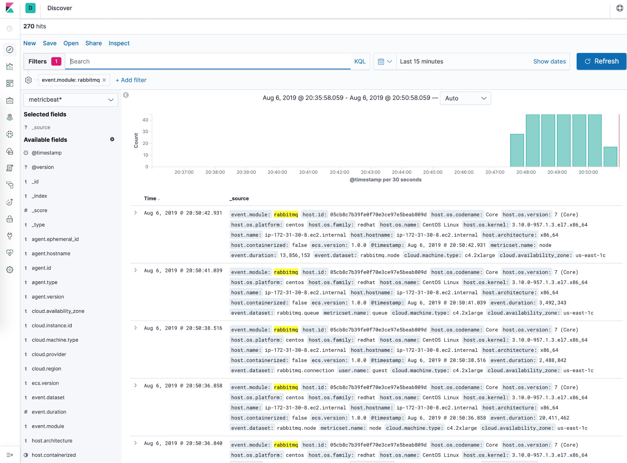Open Machine Learning icon in sidebar

click(x=10, y=134)
